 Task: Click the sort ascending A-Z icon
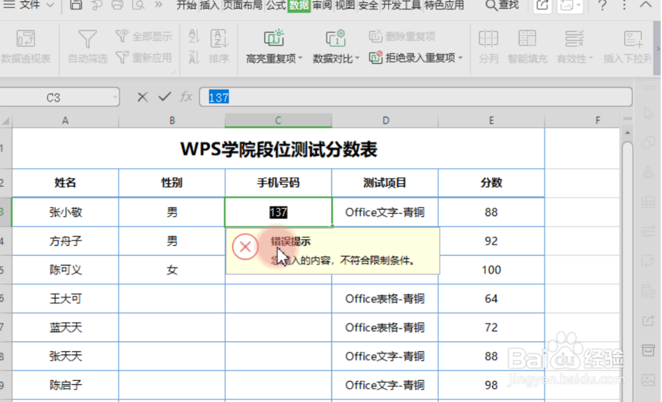[193, 36]
